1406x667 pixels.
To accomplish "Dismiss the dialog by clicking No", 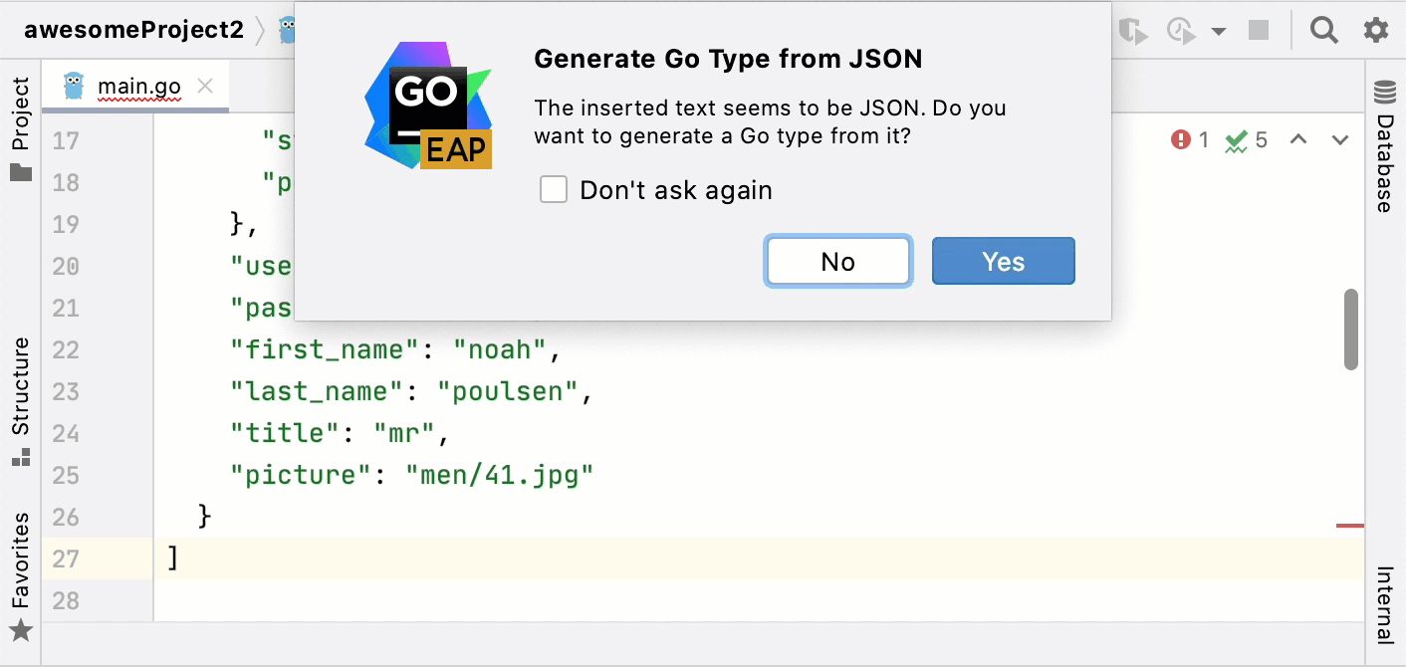I will (x=837, y=261).
